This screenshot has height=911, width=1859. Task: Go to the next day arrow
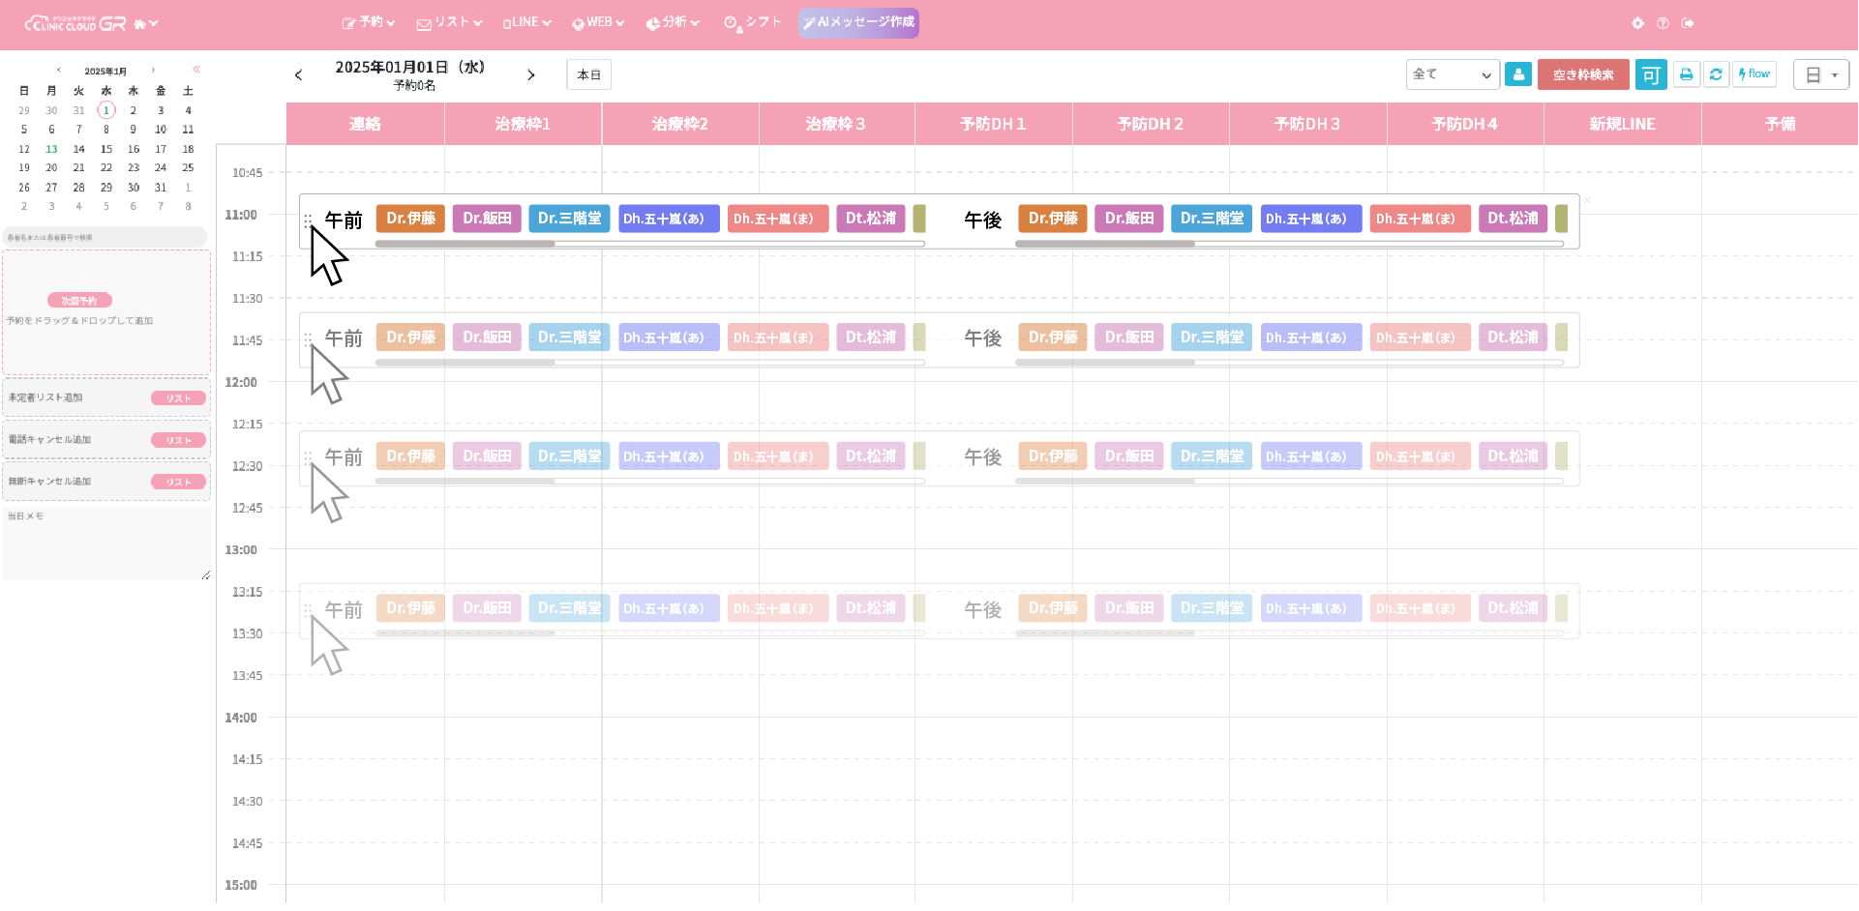(530, 74)
